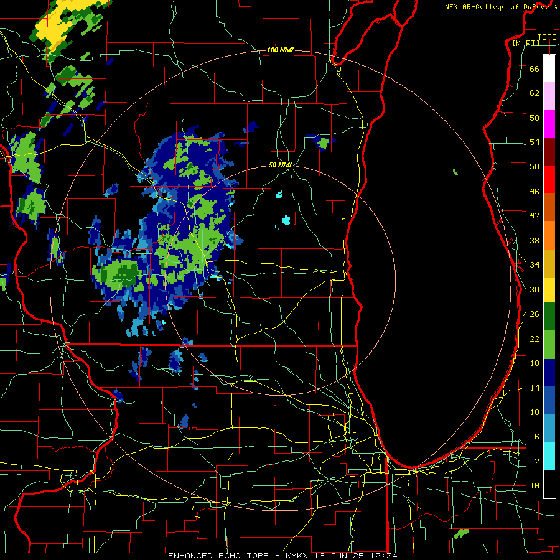Viewport: 560px width, 560px height.
Task: Click the legend label "TH"
Action: [x=534, y=486]
